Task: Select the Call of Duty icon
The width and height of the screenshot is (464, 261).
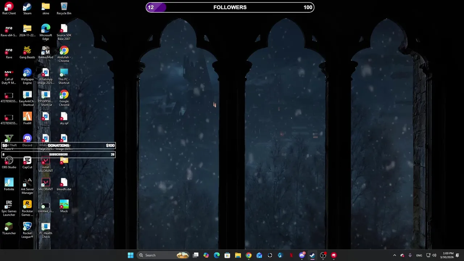Action: coord(9,76)
